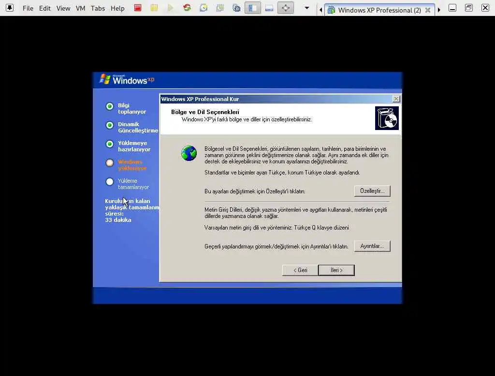Restore the VMware window size
This screenshot has width=495, height=376.
click(469, 8)
